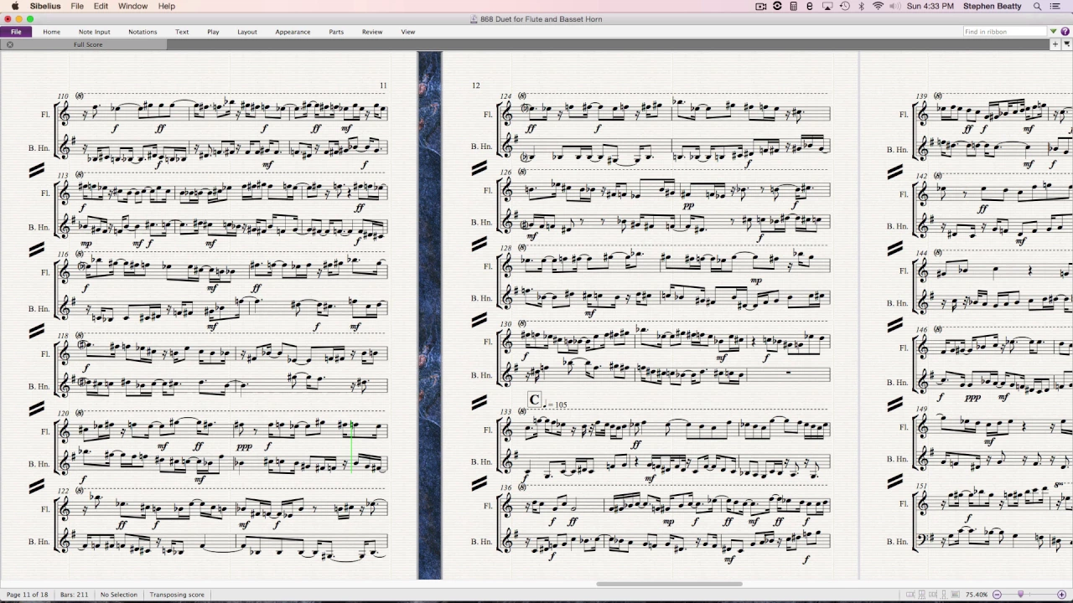The image size is (1073, 603).
Task: Open the AirPlay display menu icon
Action: click(827, 6)
